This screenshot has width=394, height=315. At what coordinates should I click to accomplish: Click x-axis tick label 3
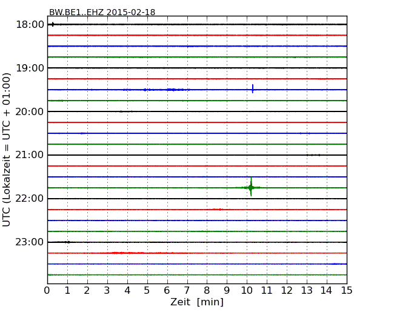tap(107, 290)
